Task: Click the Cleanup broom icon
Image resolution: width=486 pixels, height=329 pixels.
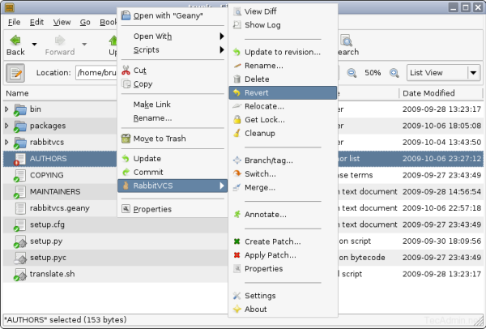Action: point(237,133)
